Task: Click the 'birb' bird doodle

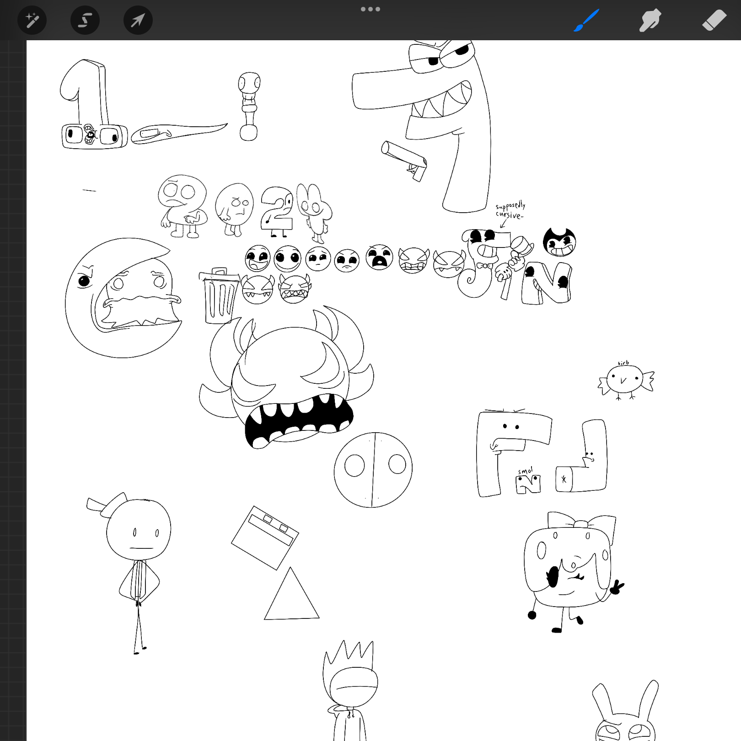Action: (x=625, y=381)
